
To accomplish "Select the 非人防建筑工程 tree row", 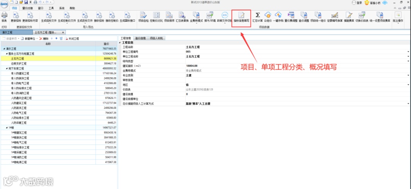I will click(59, 73).
